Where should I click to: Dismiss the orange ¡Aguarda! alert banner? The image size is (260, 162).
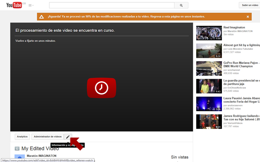pos(247,17)
